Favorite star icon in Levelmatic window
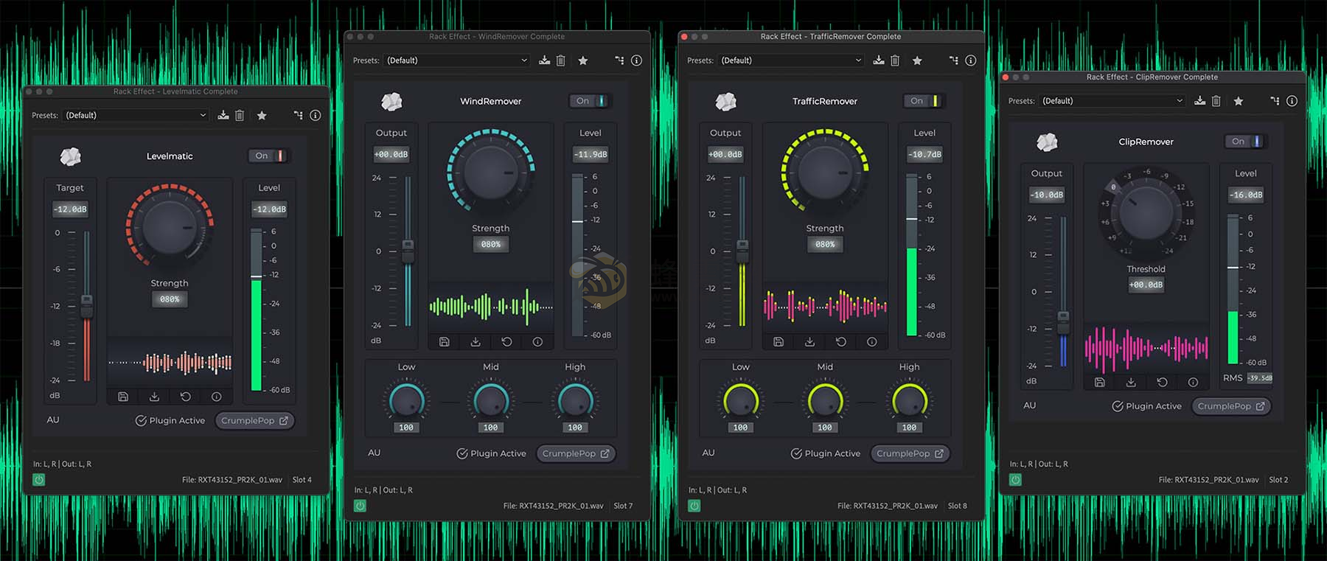The height and width of the screenshot is (561, 1327). point(262,115)
